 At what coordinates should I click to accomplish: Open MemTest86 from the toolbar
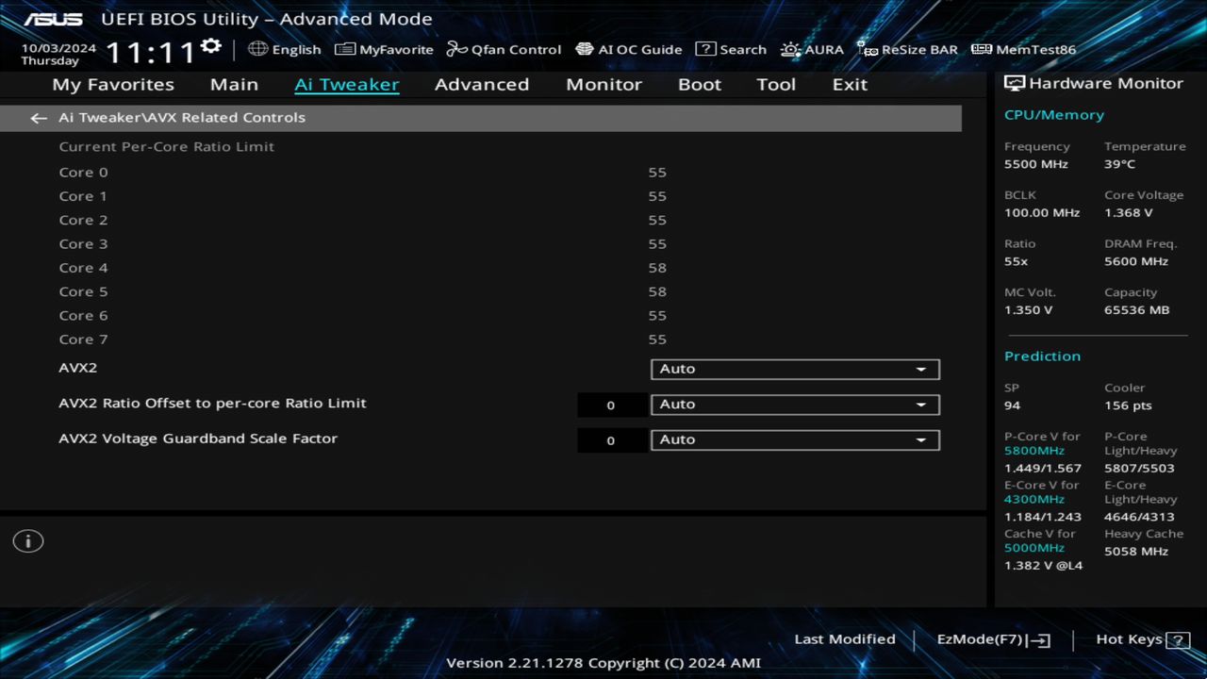pos(1022,49)
